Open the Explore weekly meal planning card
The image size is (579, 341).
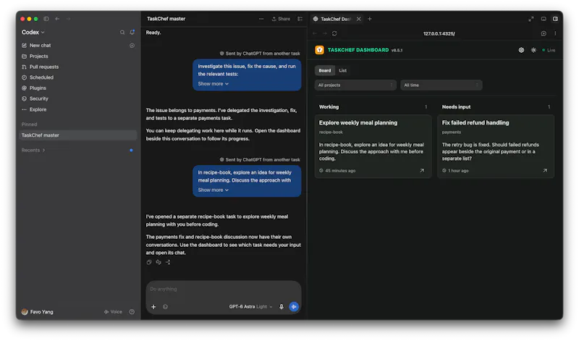click(373, 147)
